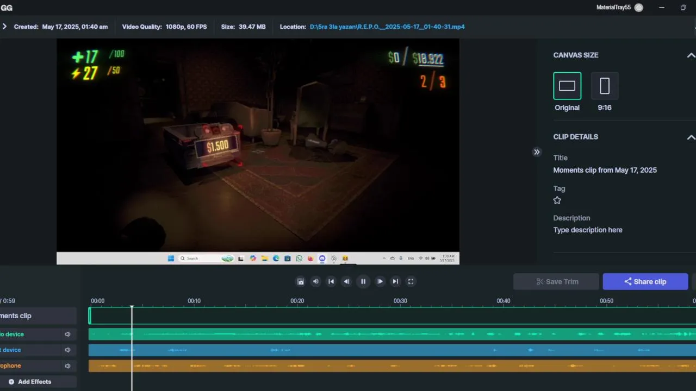Click the plus icon beside Add Effects
Image resolution: width=696 pixels, height=391 pixels.
coord(11,382)
